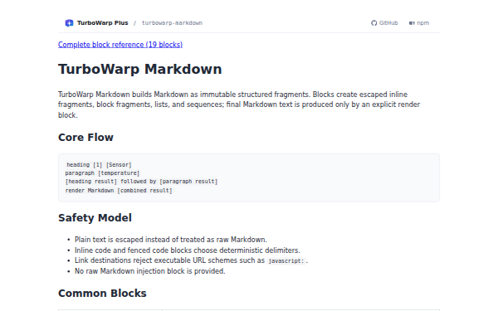Screen dimensions: 498x311
Task: Open Complete block reference (19 blocks) link
Action: (120, 45)
